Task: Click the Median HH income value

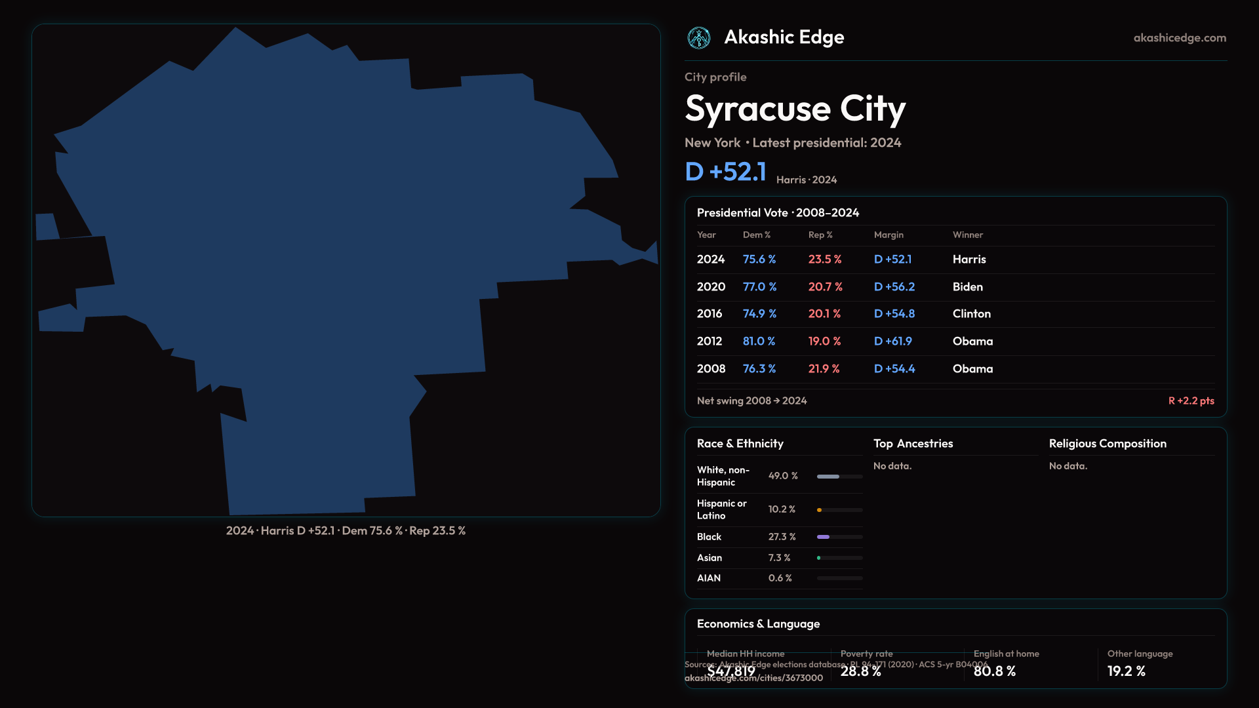Action: click(730, 671)
